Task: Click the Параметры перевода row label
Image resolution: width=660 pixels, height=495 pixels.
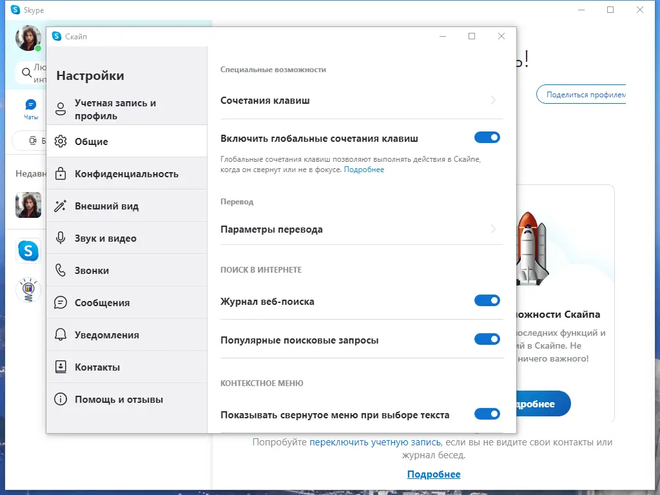Action: click(271, 229)
